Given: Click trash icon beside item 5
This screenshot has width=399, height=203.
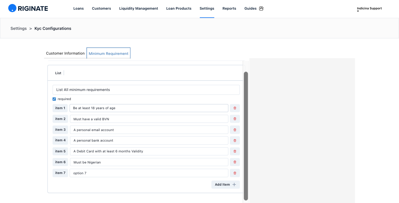Looking at the screenshot, I should pyautogui.click(x=235, y=151).
